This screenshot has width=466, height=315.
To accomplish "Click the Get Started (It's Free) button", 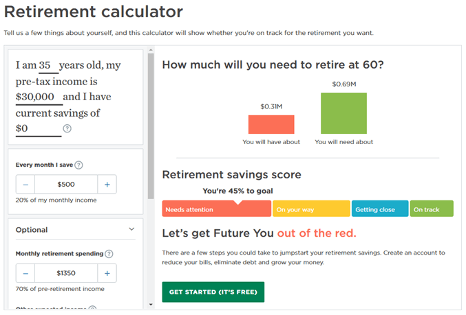I will click(213, 292).
